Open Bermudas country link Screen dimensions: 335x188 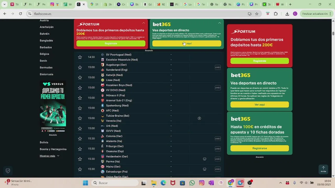tap(46, 67)
